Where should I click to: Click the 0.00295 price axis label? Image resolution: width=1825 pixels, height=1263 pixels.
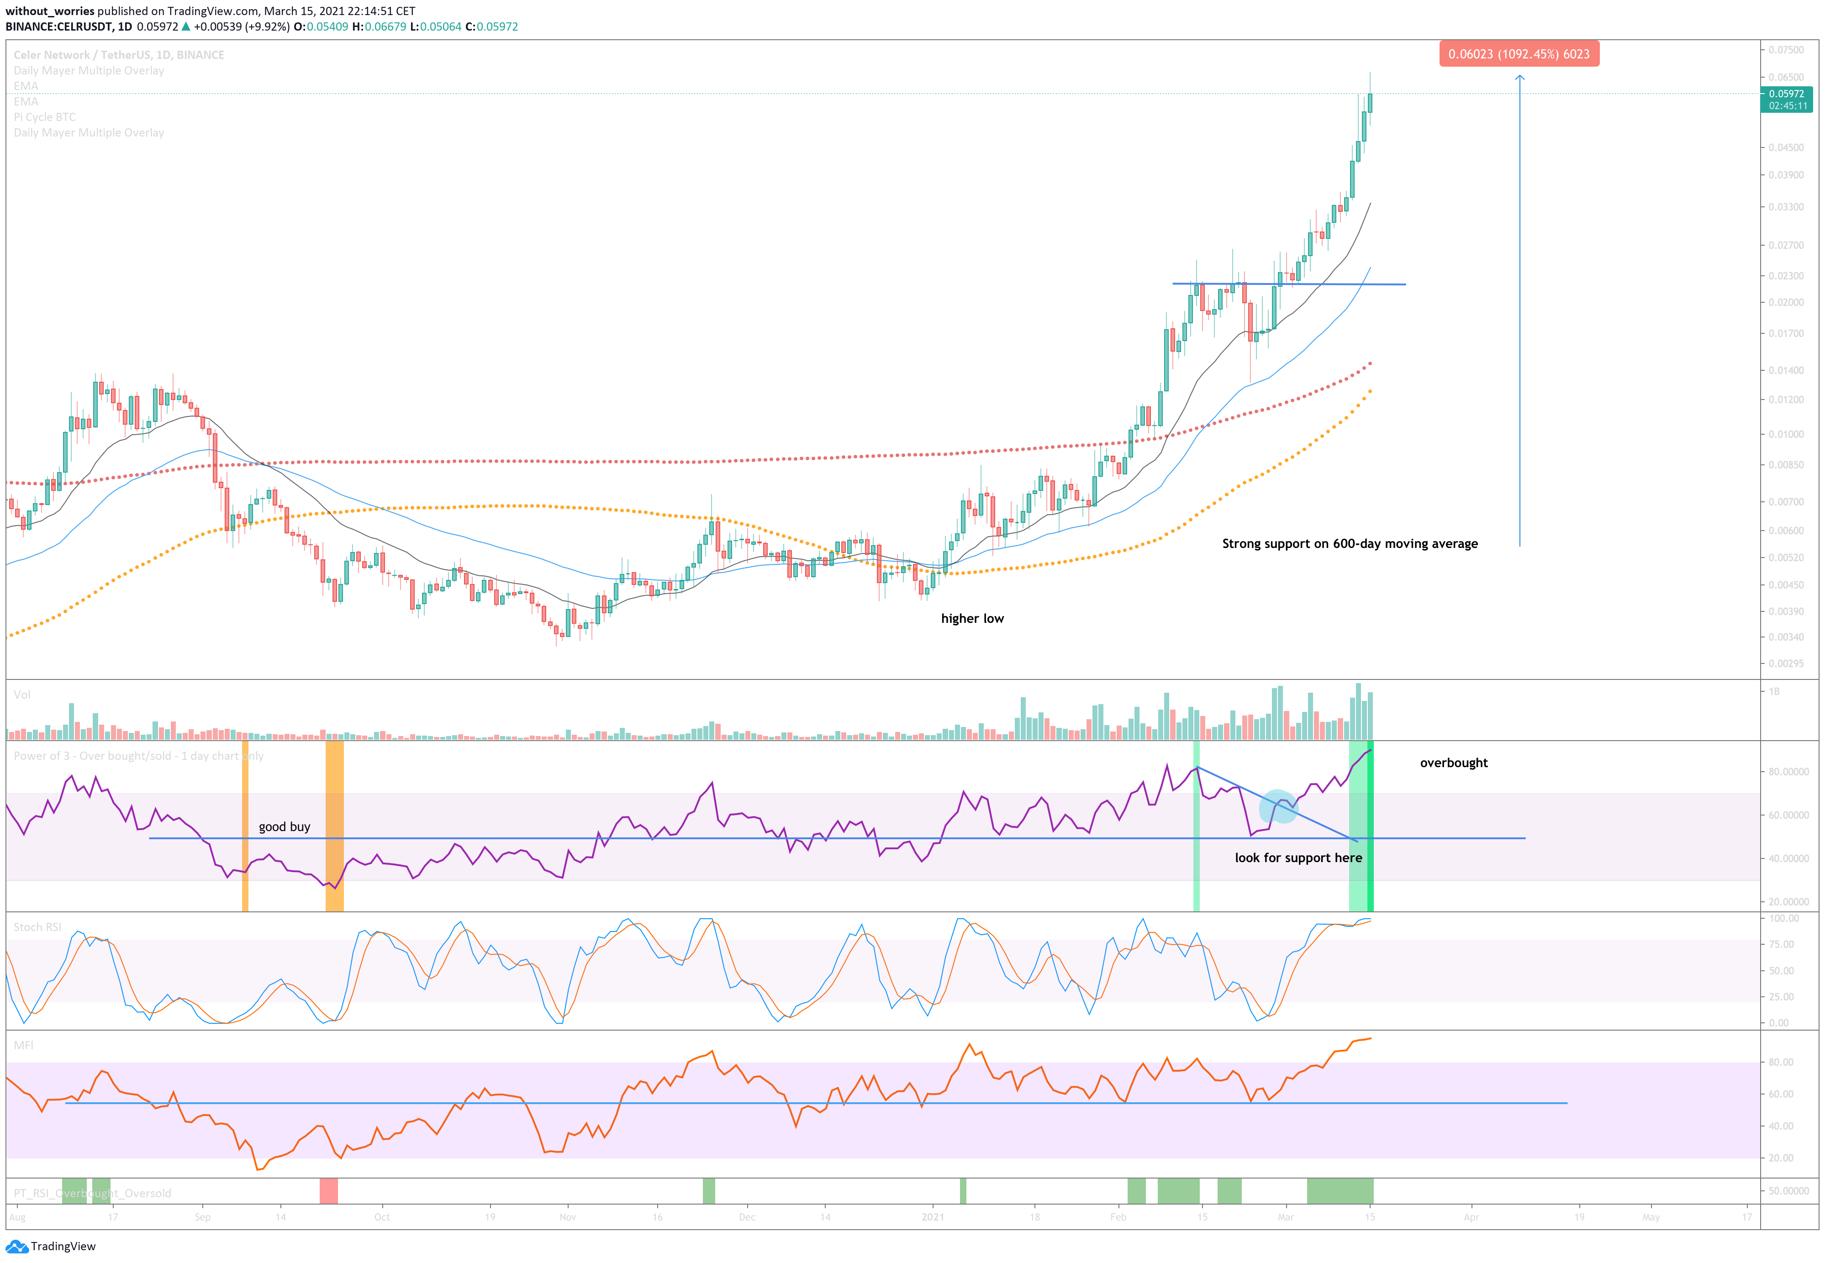pos(1786,663)
